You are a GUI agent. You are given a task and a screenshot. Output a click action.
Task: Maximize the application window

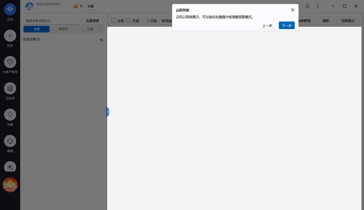[x=345, y=6]
